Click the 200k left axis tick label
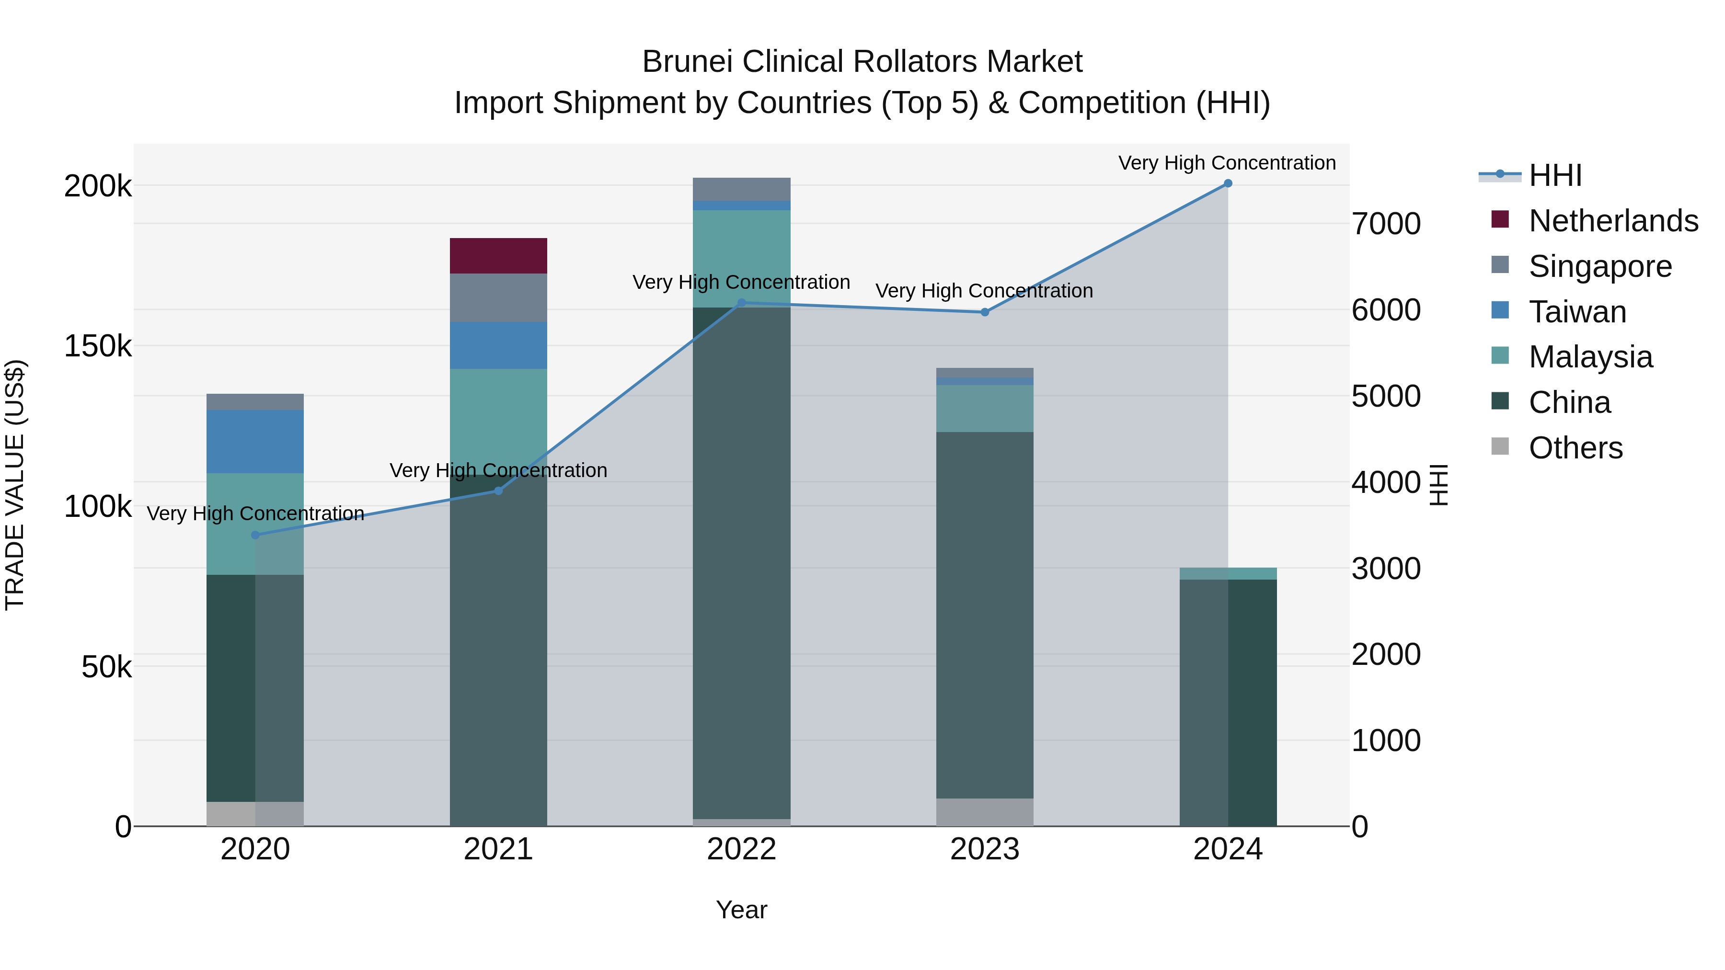Screen dimensions: 1725x970 (x=98, y=186)
